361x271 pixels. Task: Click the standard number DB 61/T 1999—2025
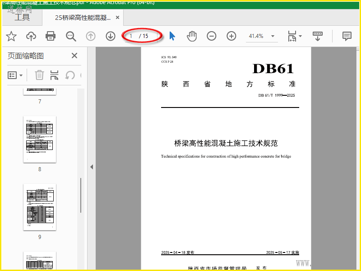[x=277, y=95]
